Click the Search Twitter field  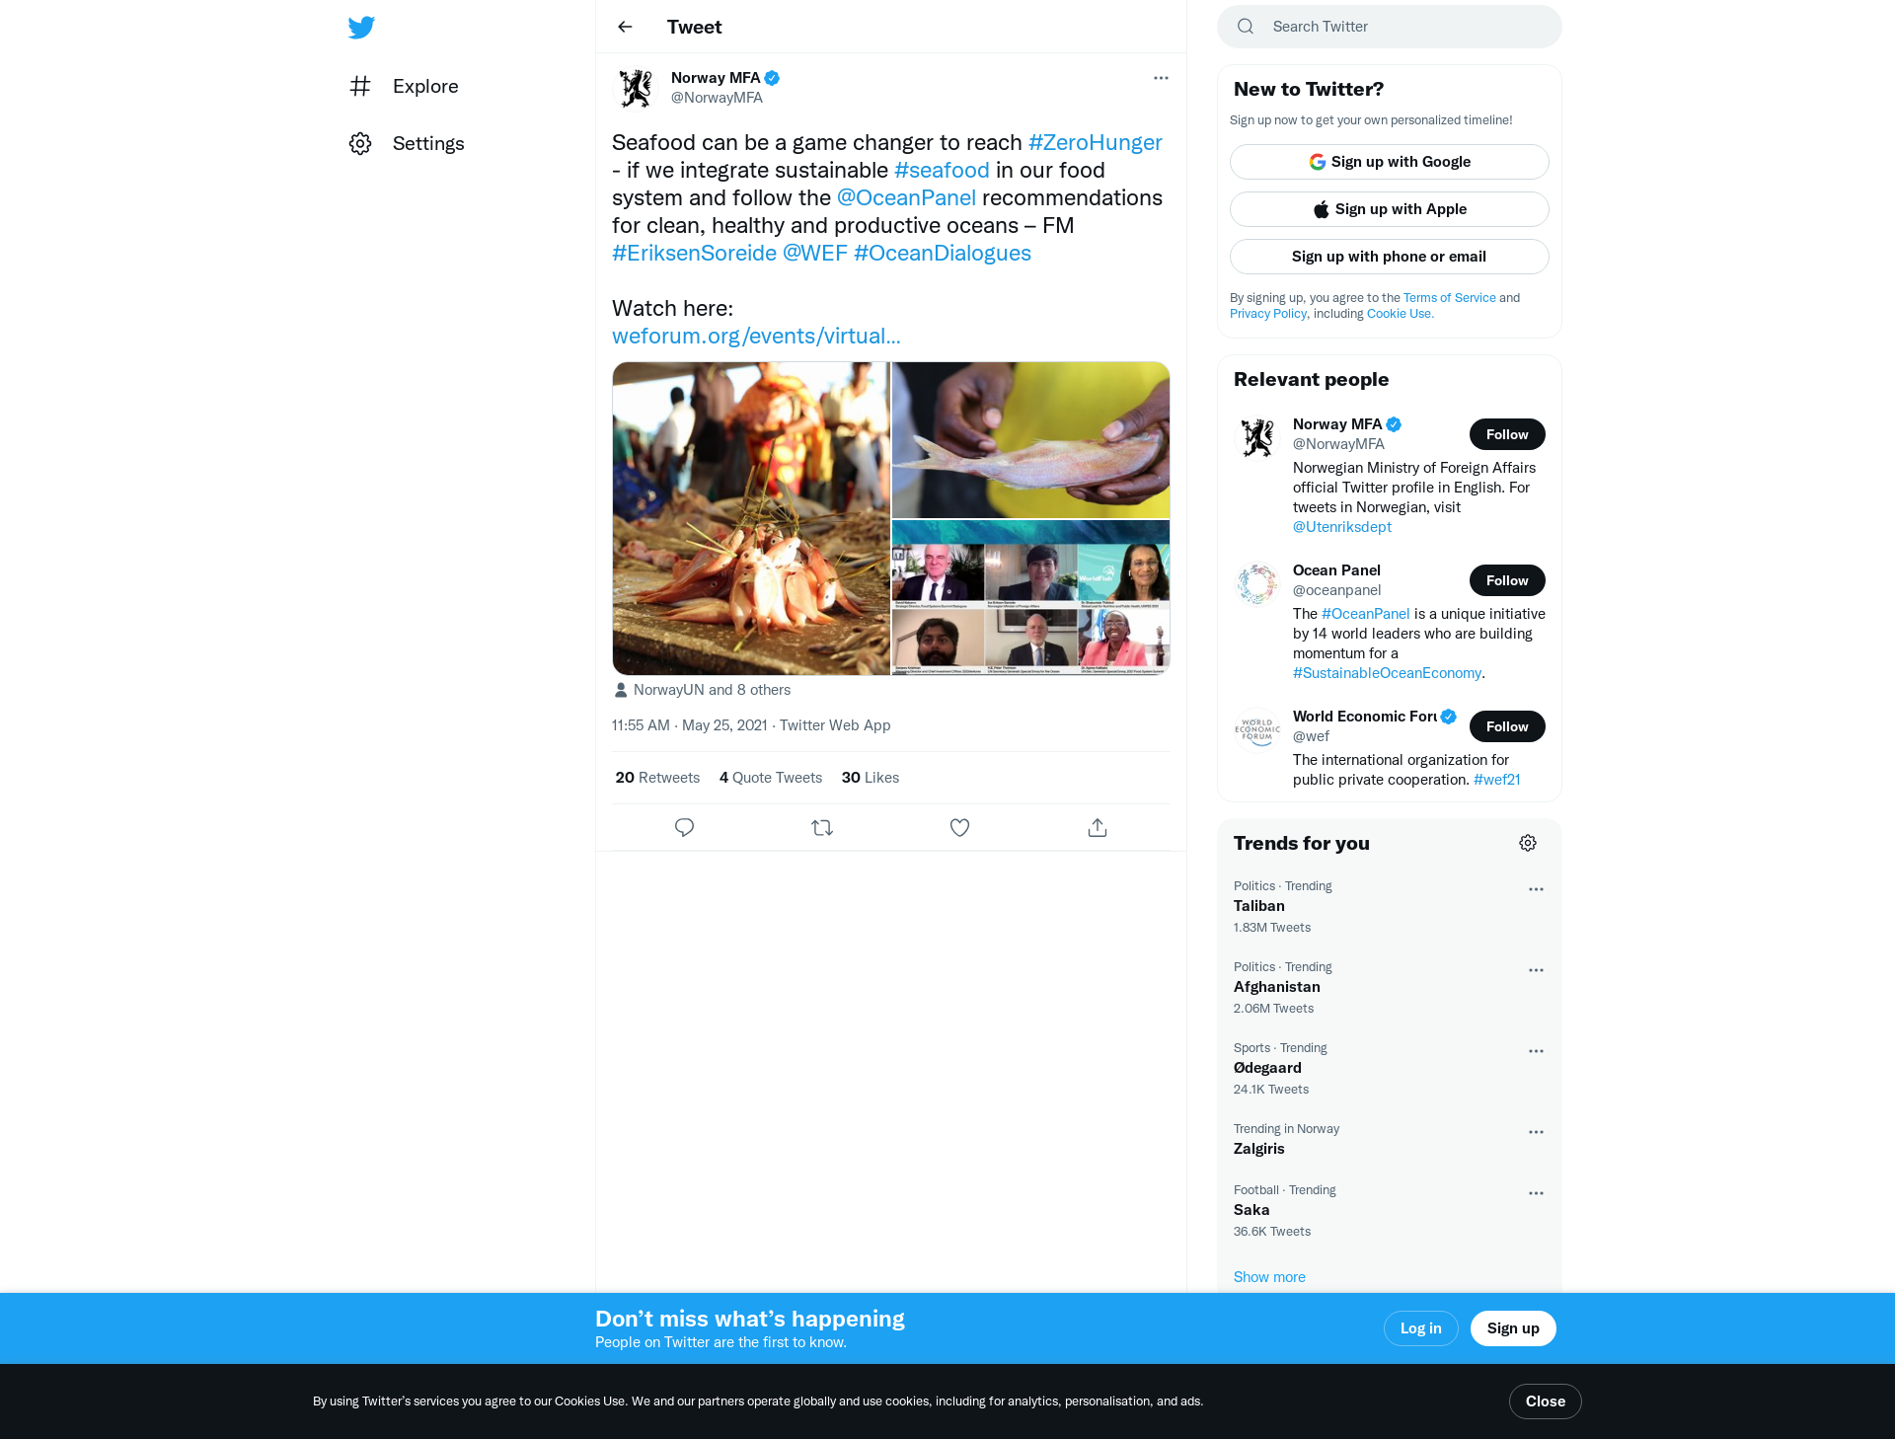pyautogui.click(x=1390, y=27)
